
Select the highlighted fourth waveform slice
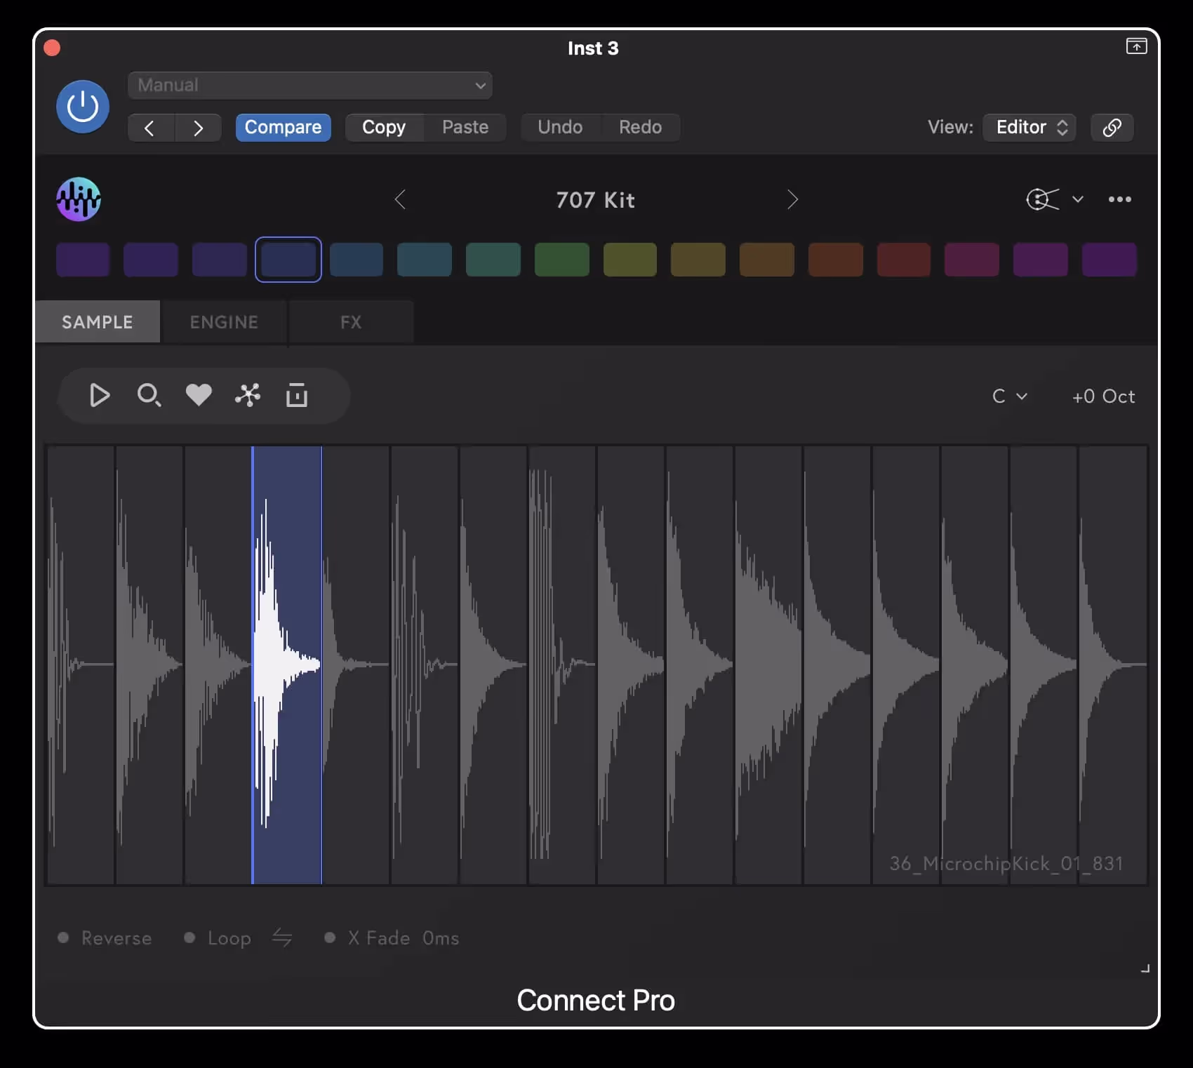tap(287, 665)
